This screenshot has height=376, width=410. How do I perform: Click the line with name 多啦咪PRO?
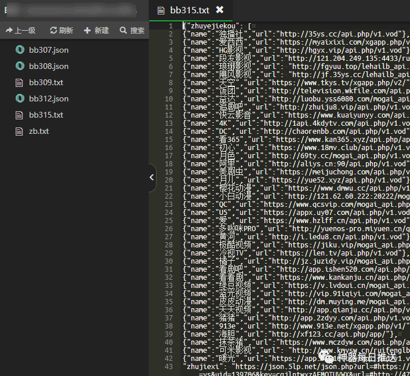point(296,229)
